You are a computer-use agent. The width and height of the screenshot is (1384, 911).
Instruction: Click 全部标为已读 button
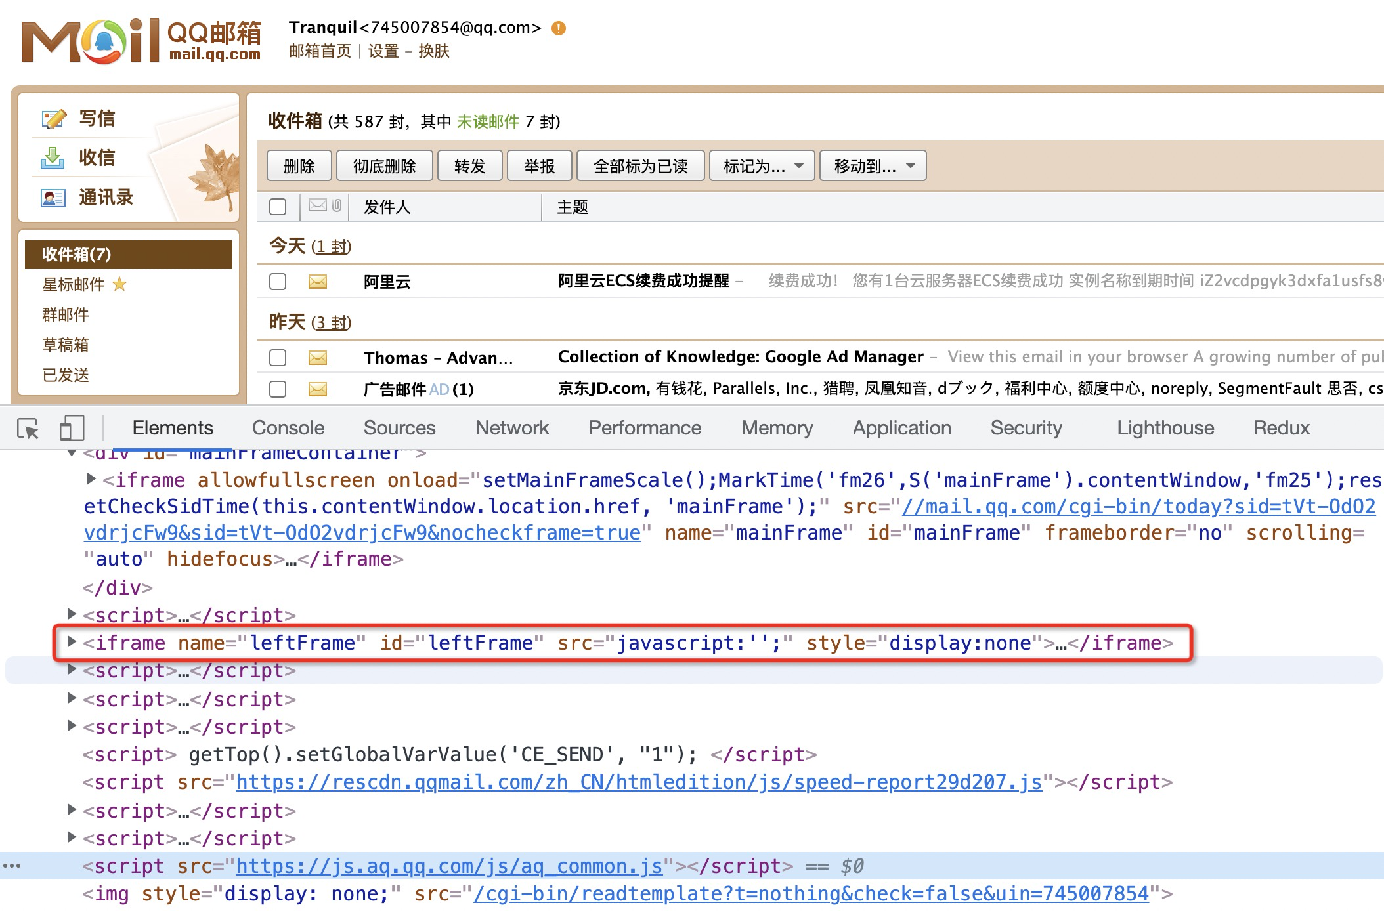[x=641, y=166]
